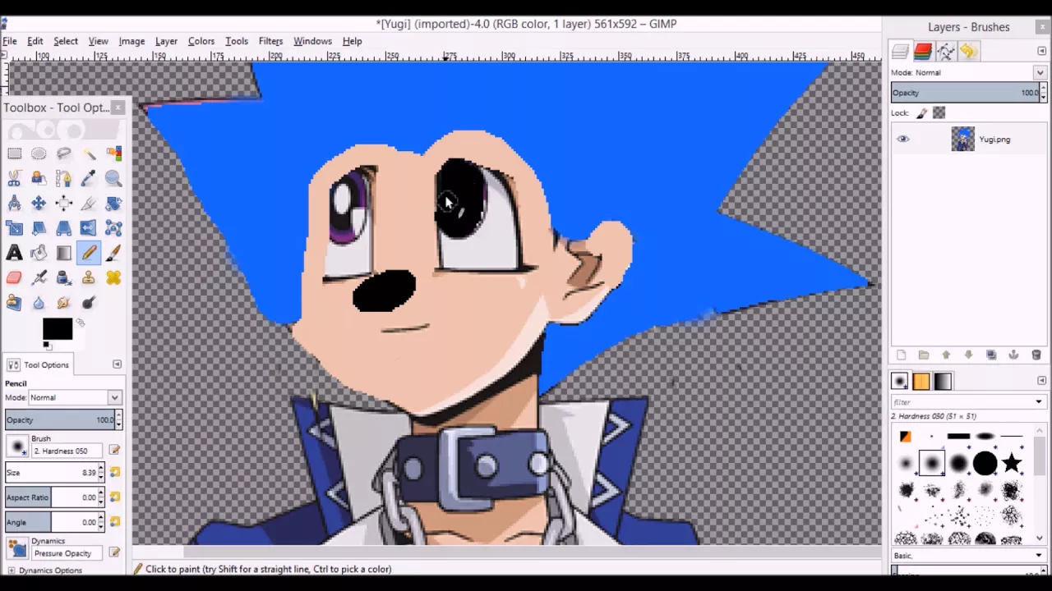This screenshot has height=591, width=1052.
Task: Select the Paths tool in the toolbox
Action: coord(63,178)
